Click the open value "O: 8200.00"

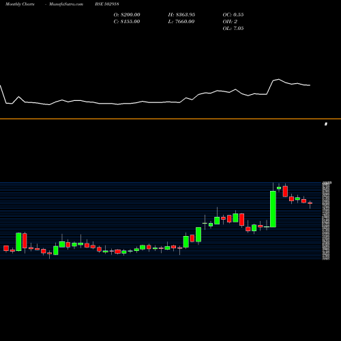tap(127, 15)
